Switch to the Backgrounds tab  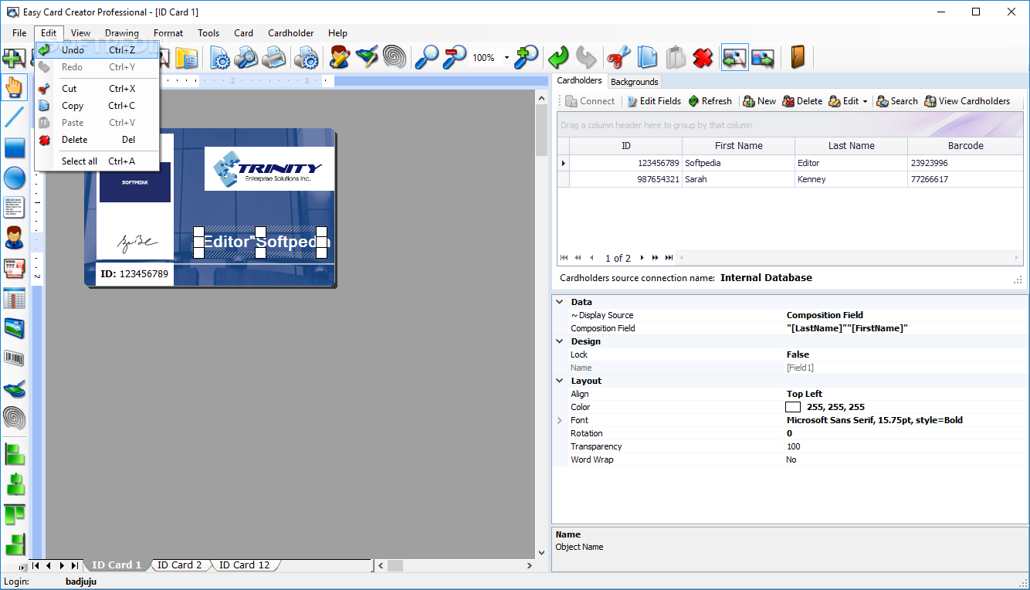[635, 82]
